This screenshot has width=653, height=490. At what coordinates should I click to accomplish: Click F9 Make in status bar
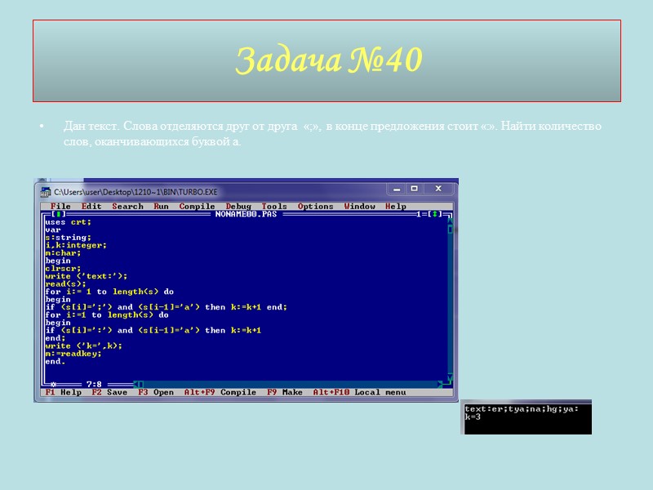coord(285,393)
